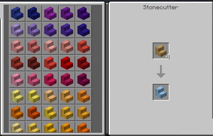Click the Stonecutter title text
This screenshot has width=213, height=136.
(x=160, y=7)
